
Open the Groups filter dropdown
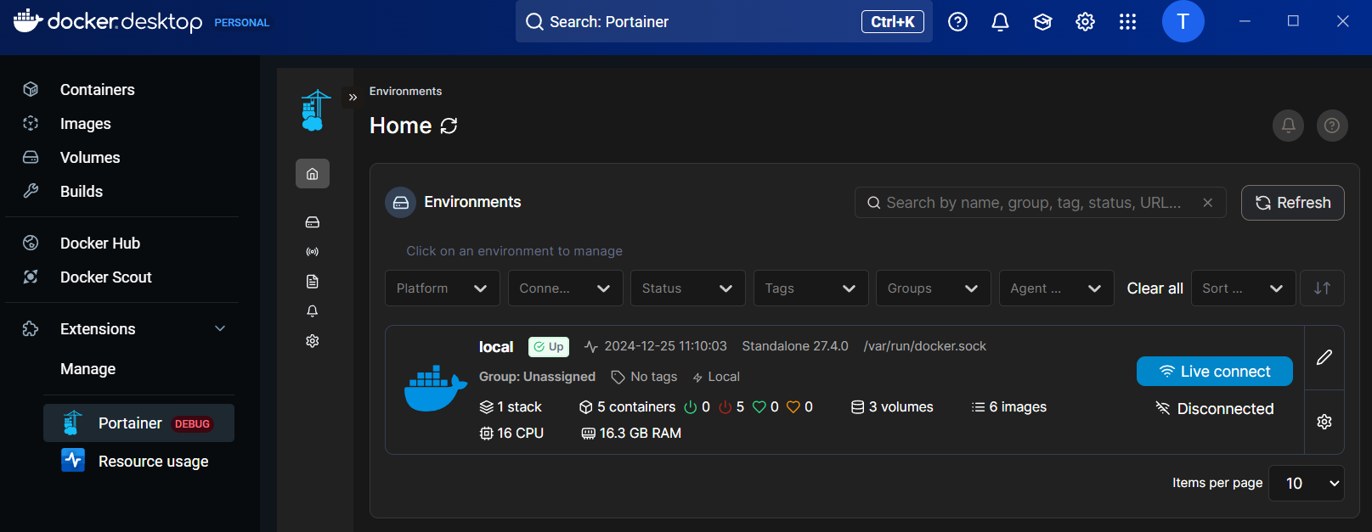coord(934,288)
